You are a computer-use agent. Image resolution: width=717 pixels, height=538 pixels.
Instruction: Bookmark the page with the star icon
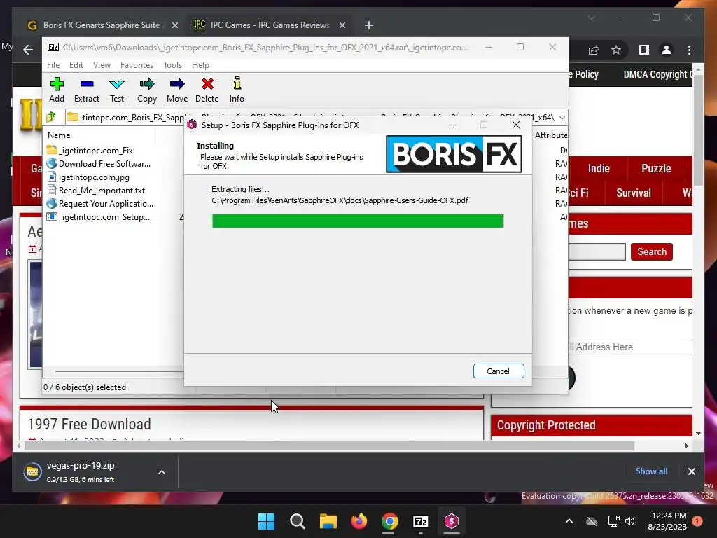tap(616, 50)
